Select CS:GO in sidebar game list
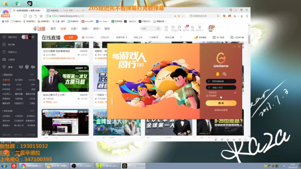Image resolution: width=301 pixels, height=169 pixels. (x=18, y=89)
